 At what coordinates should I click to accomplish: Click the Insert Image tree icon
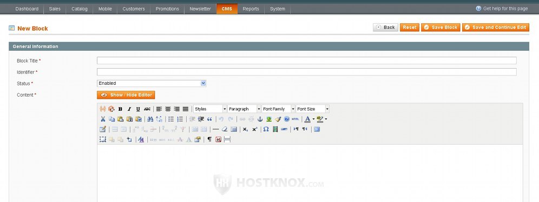coord(269,119)
